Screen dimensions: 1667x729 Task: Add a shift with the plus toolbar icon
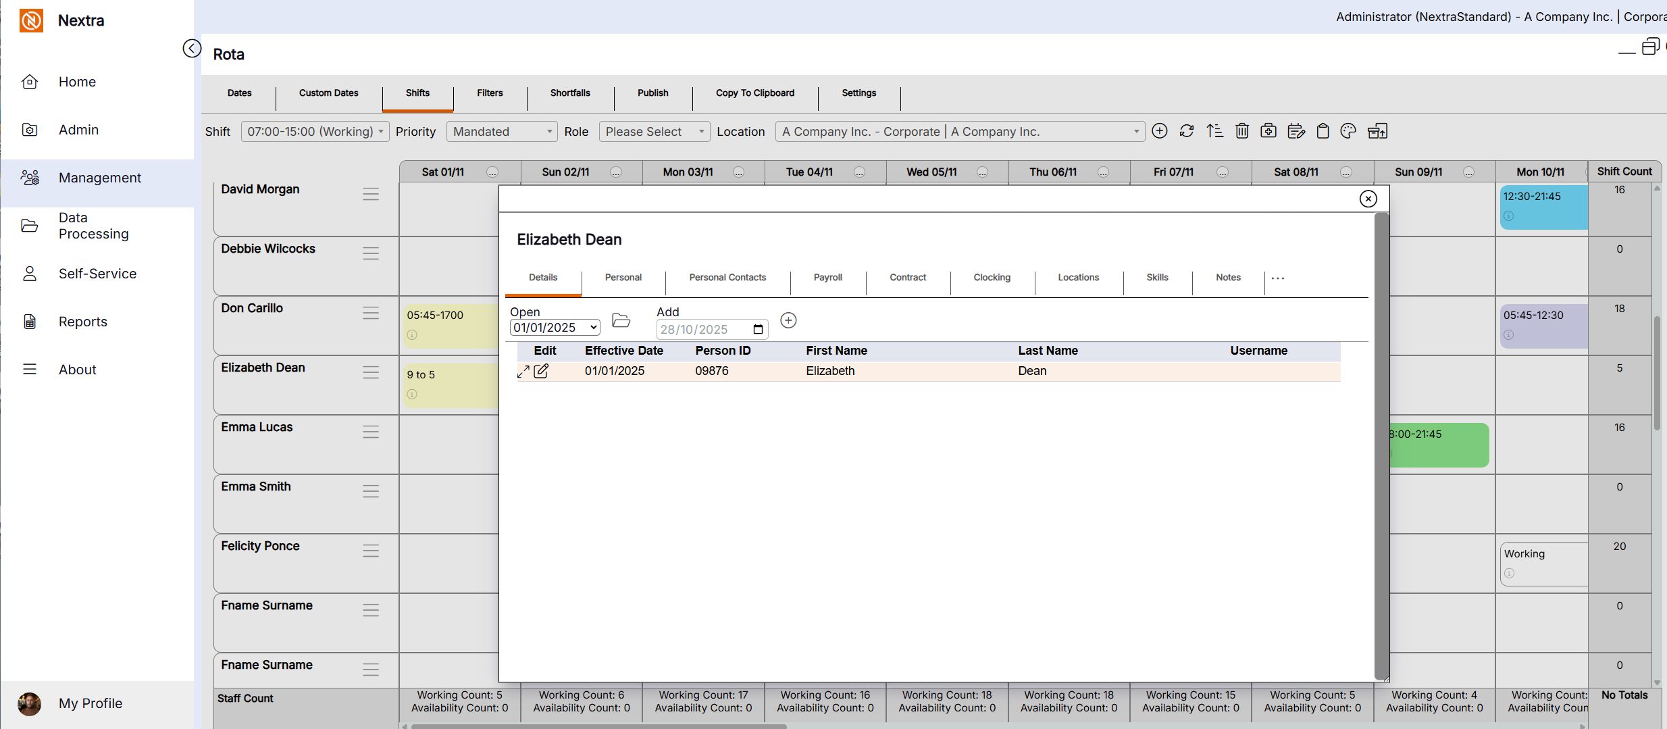pyautogui.click(x=1160, y=131)
